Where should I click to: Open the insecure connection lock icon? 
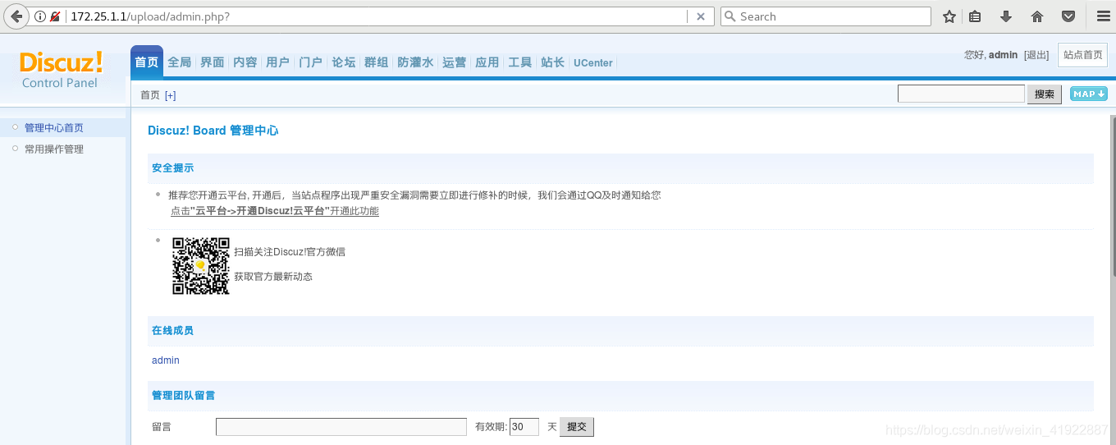click(55, 16)
